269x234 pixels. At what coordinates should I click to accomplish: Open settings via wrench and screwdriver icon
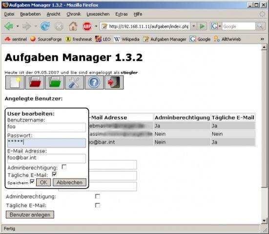click(75, 82)
